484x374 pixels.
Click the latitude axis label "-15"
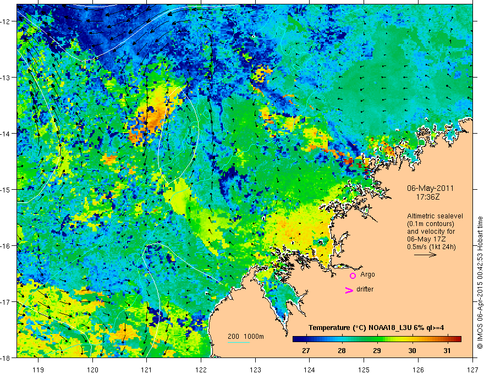click(6, 189)
